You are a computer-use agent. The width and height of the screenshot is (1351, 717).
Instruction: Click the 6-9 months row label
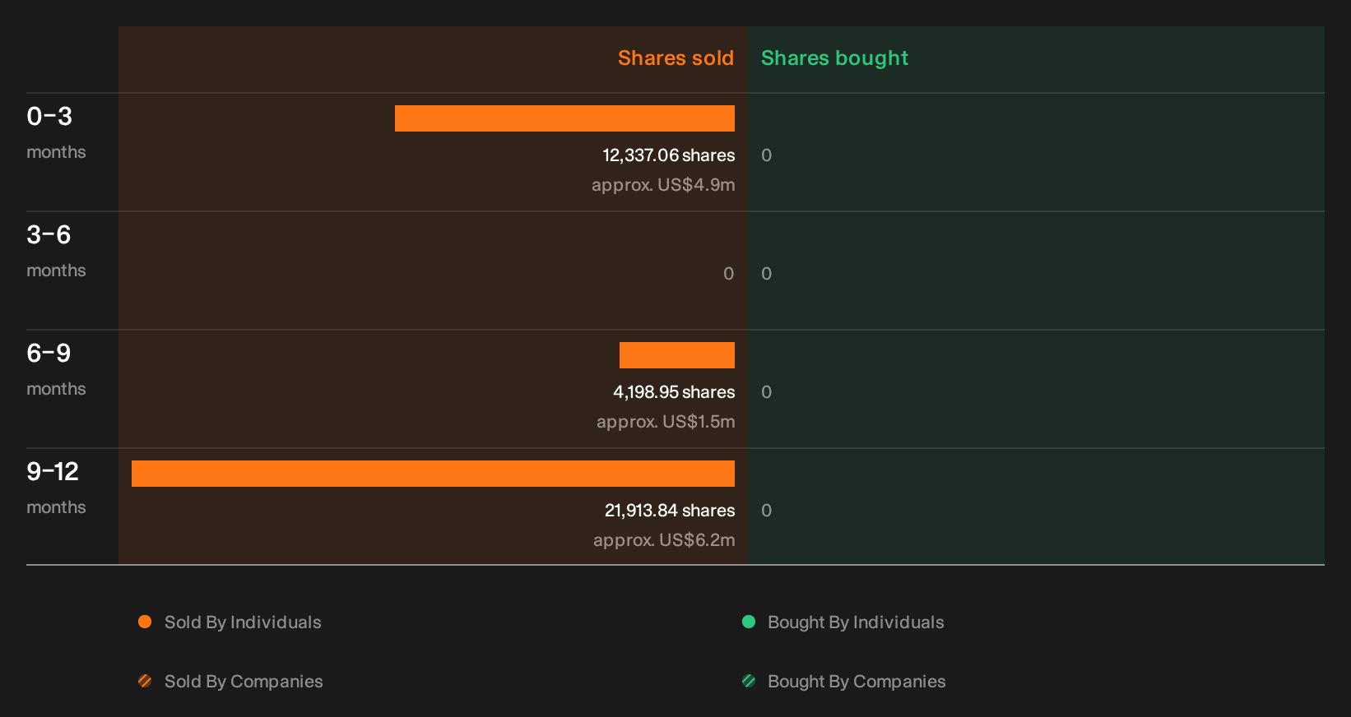click(x=56, y=368)
